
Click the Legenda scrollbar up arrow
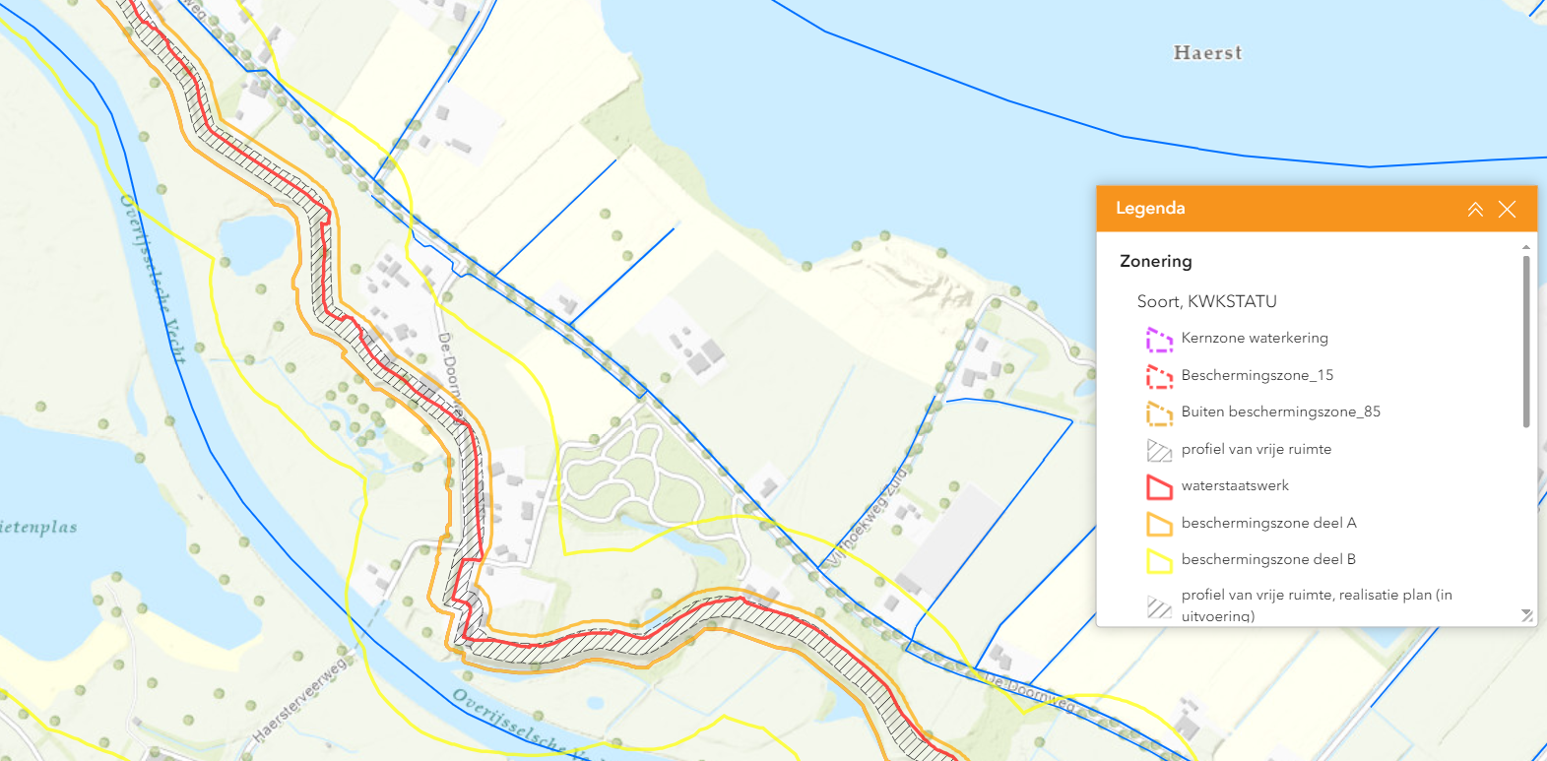(1525, 246)
